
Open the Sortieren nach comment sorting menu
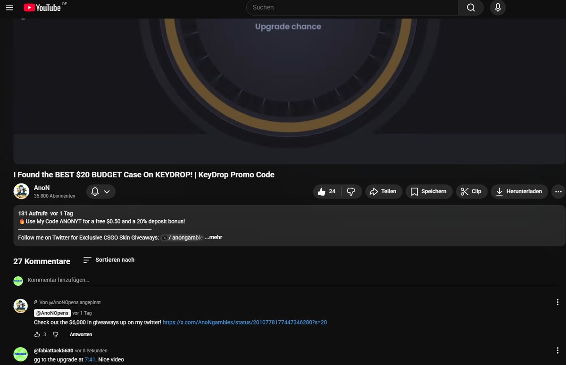pyautogui.click(x=108, y=260)
